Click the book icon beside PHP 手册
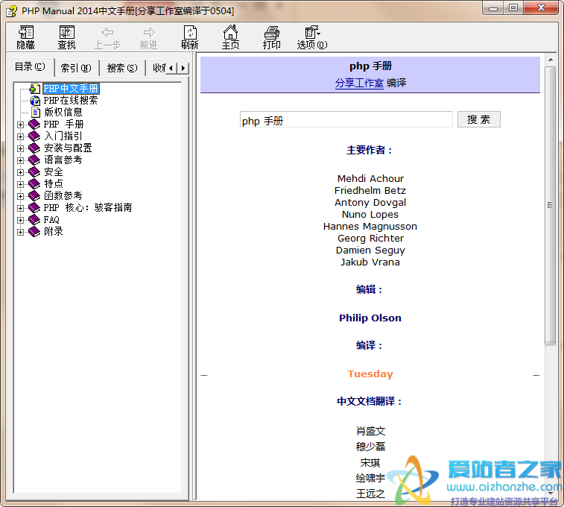564x507 pixels. coord(34,125)
